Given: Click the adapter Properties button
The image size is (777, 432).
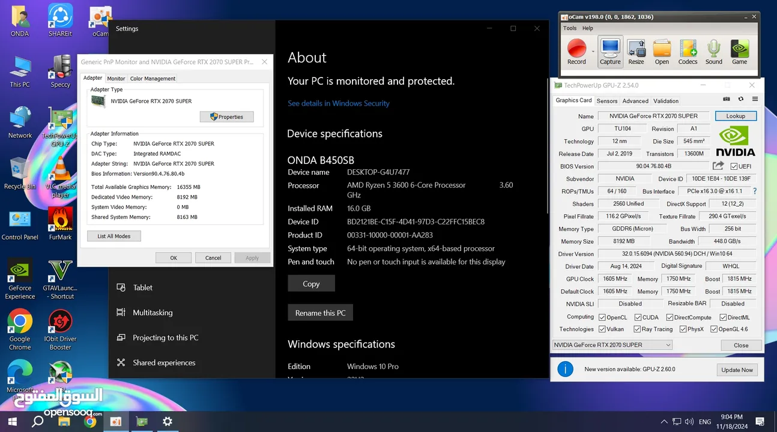Looking at the screenshot, I should click(x=226, y=117).
